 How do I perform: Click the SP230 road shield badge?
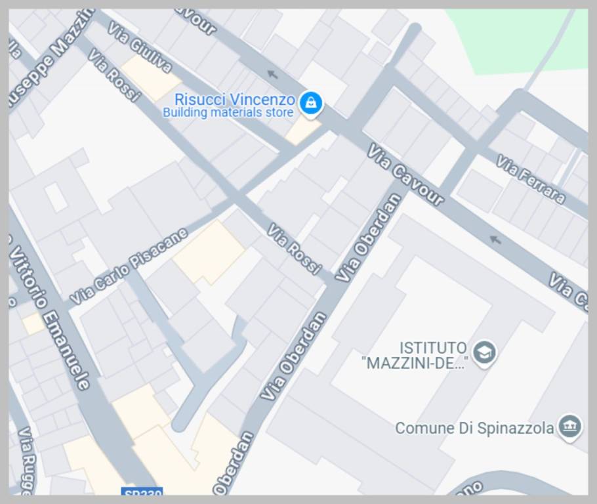coord(142,492)
